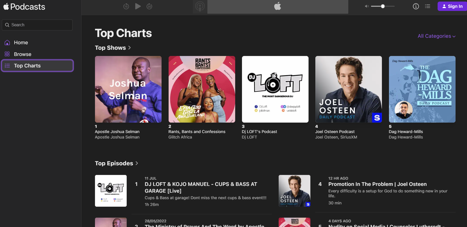
Task: Go to Home in the sidebar
Action: 21,42
